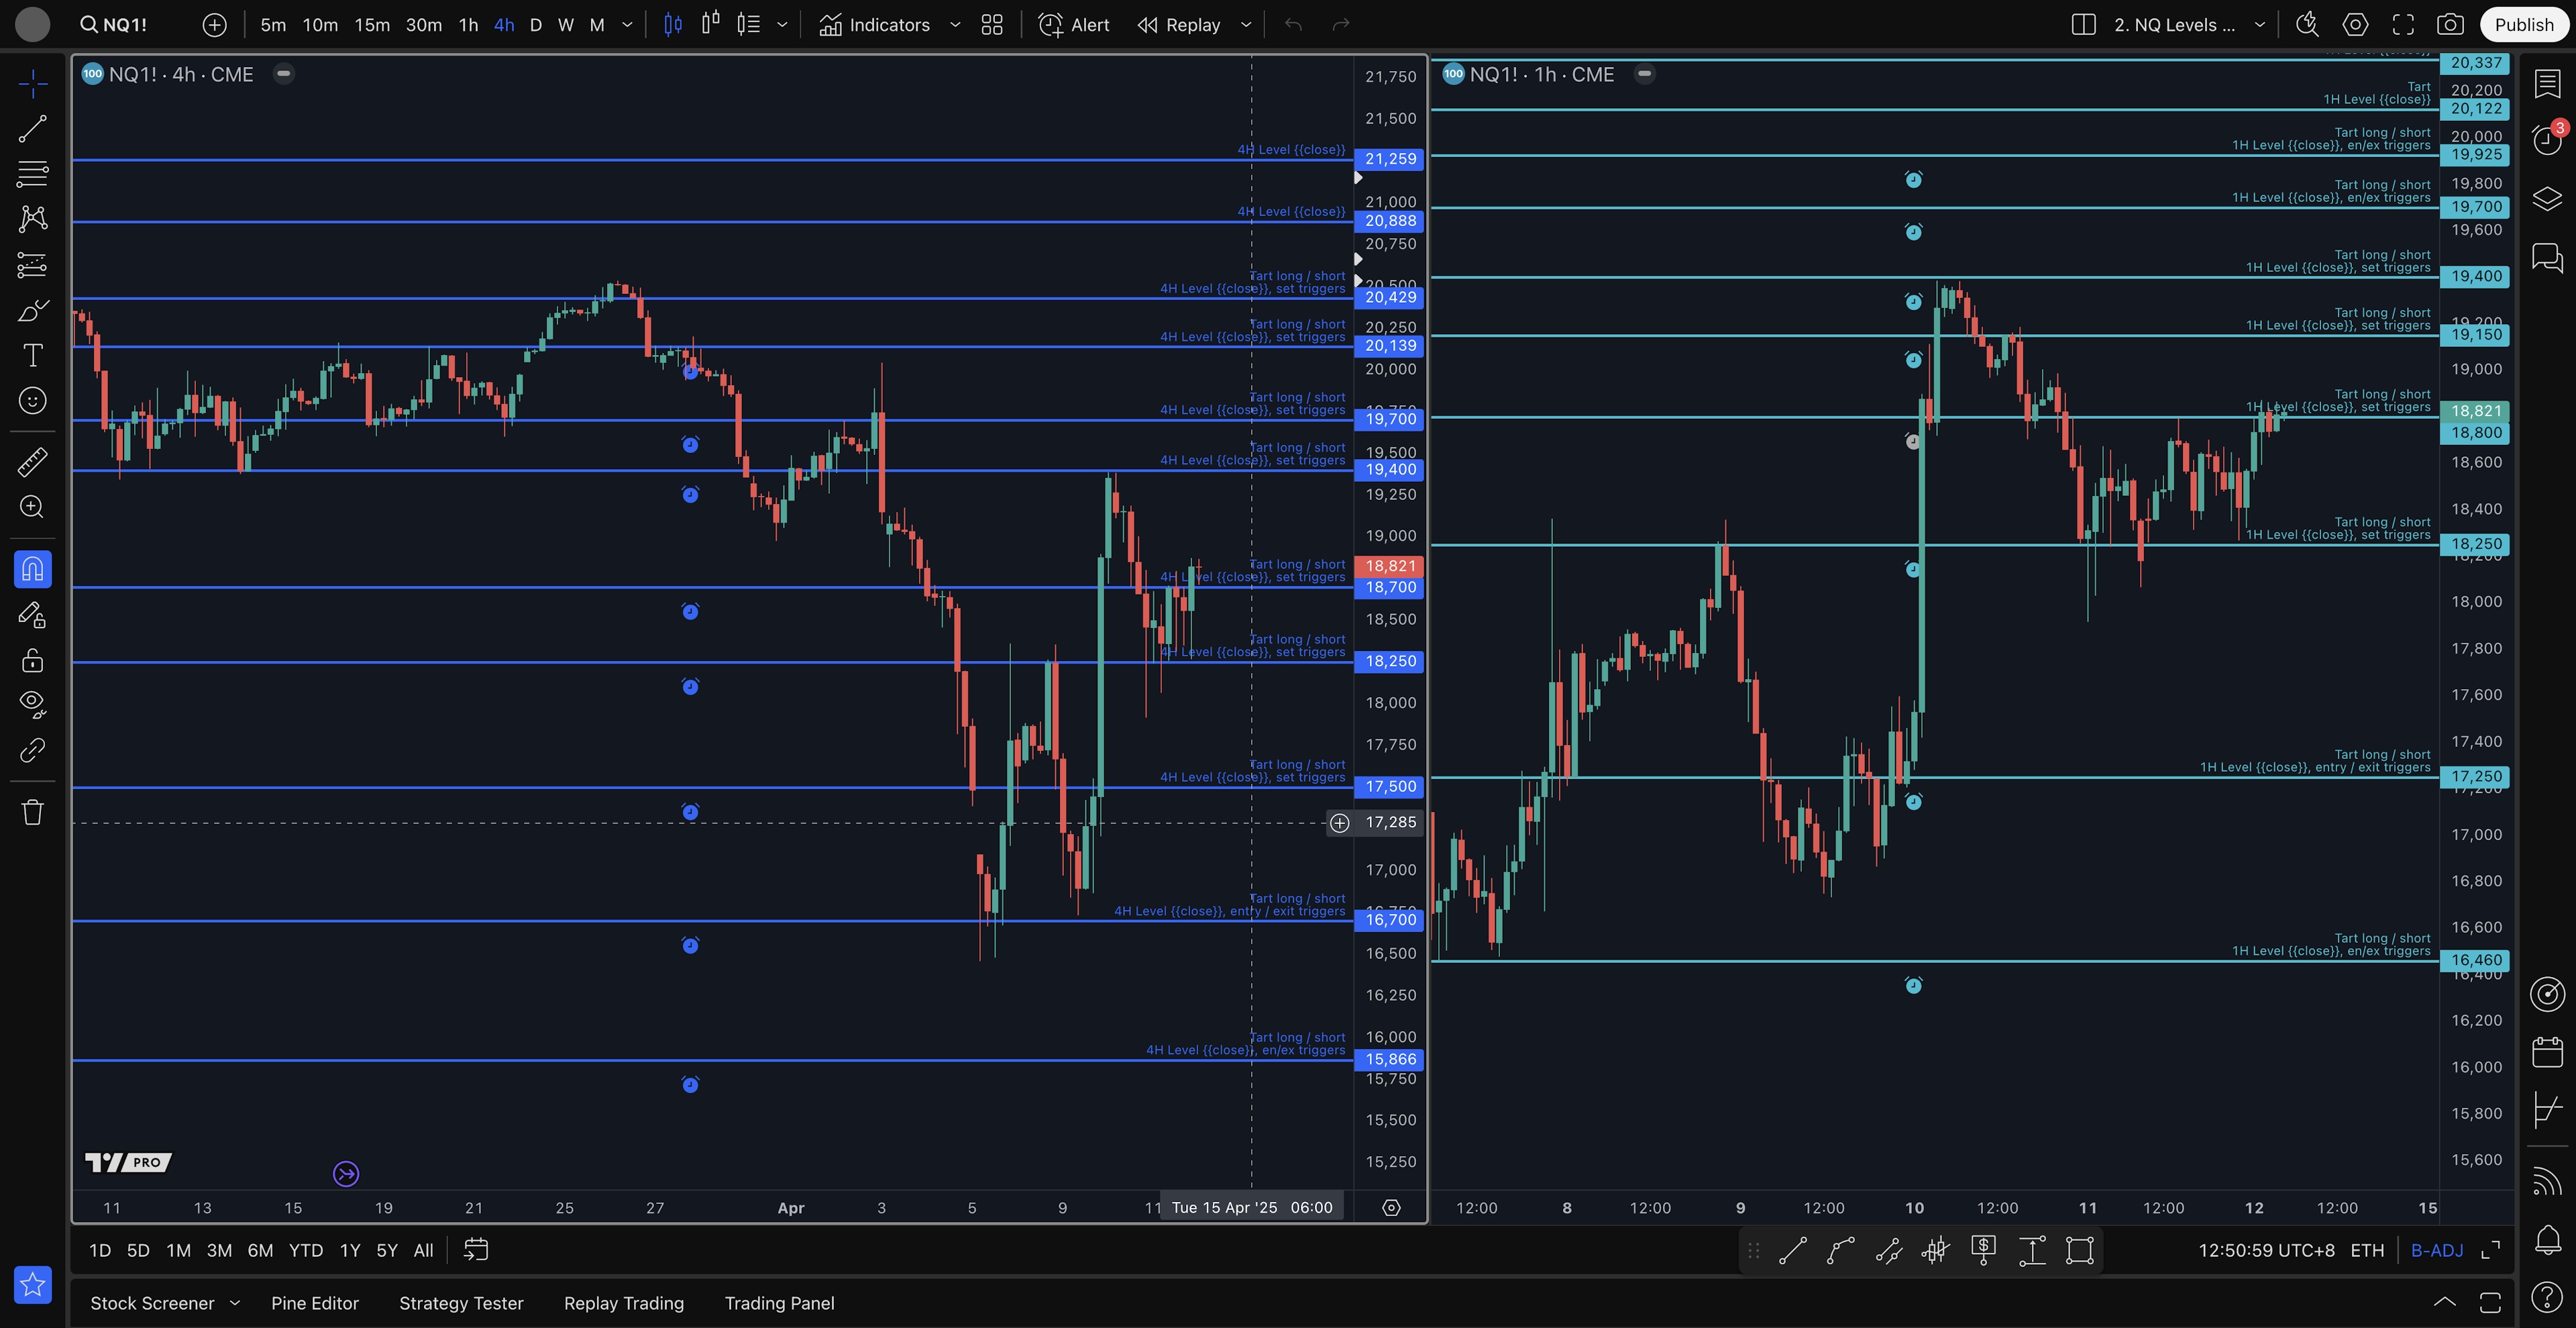Open the Strategy Tester tab
This screenshot has height=1328, width=2576.
click(461, 1303)
